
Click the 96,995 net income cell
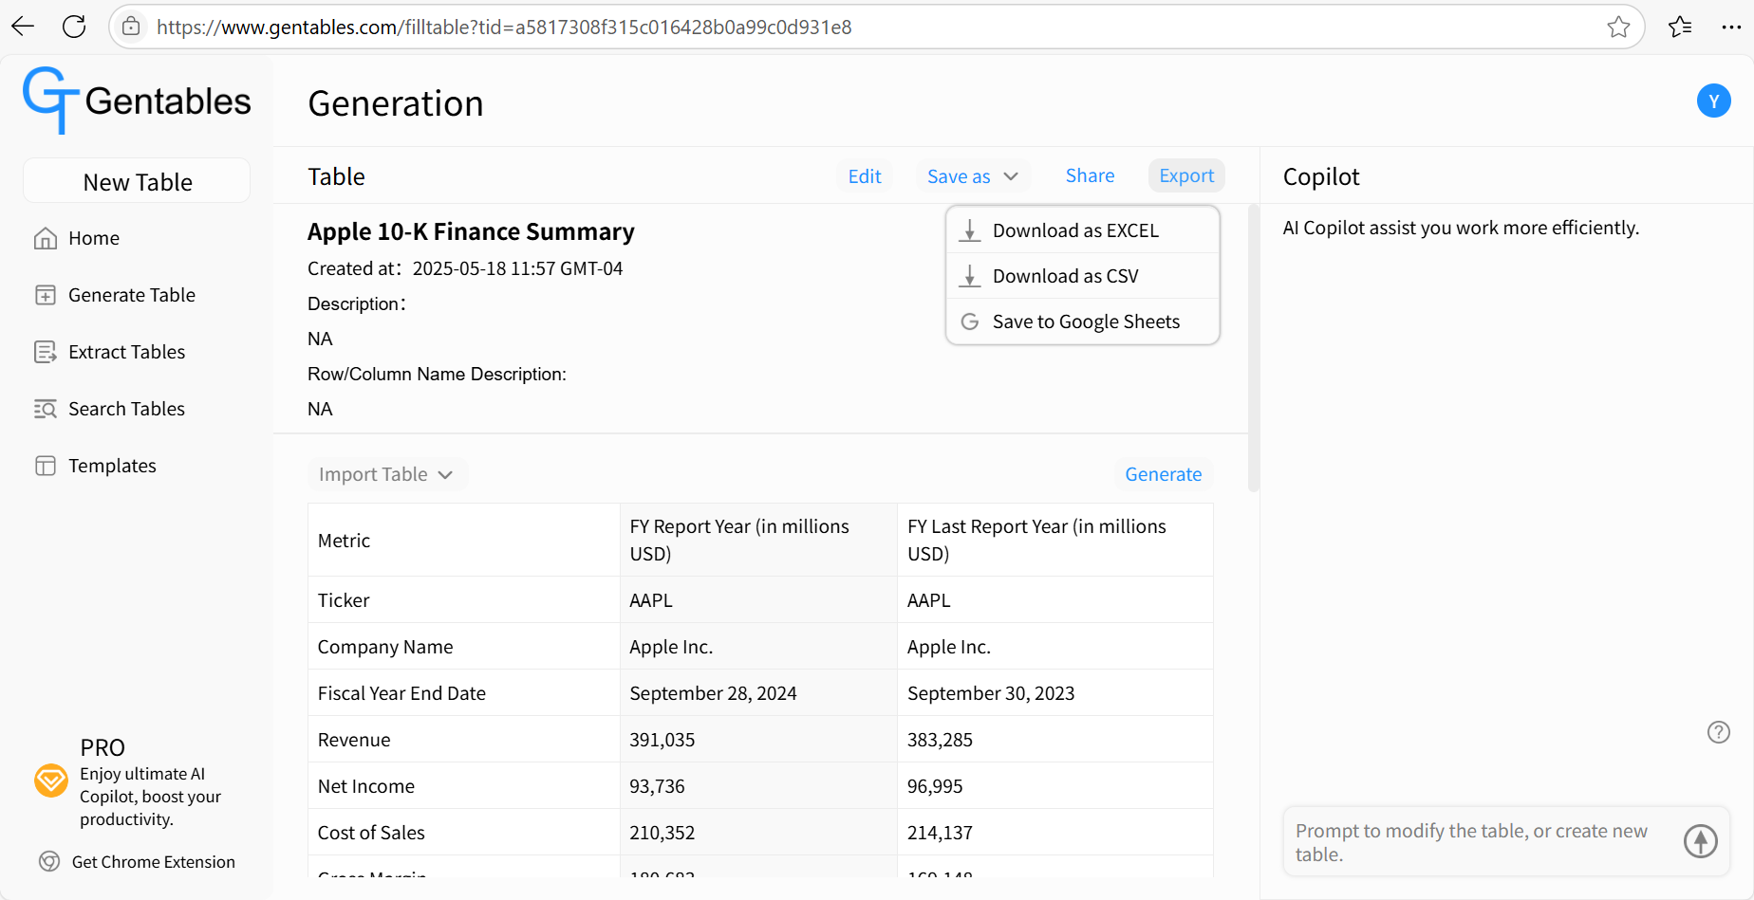pyautogui.click(x=1054, y=786)
